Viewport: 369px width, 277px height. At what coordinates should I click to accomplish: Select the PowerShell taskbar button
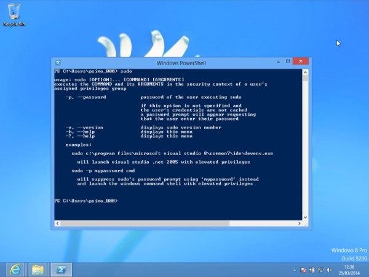[x=61, y=270]
